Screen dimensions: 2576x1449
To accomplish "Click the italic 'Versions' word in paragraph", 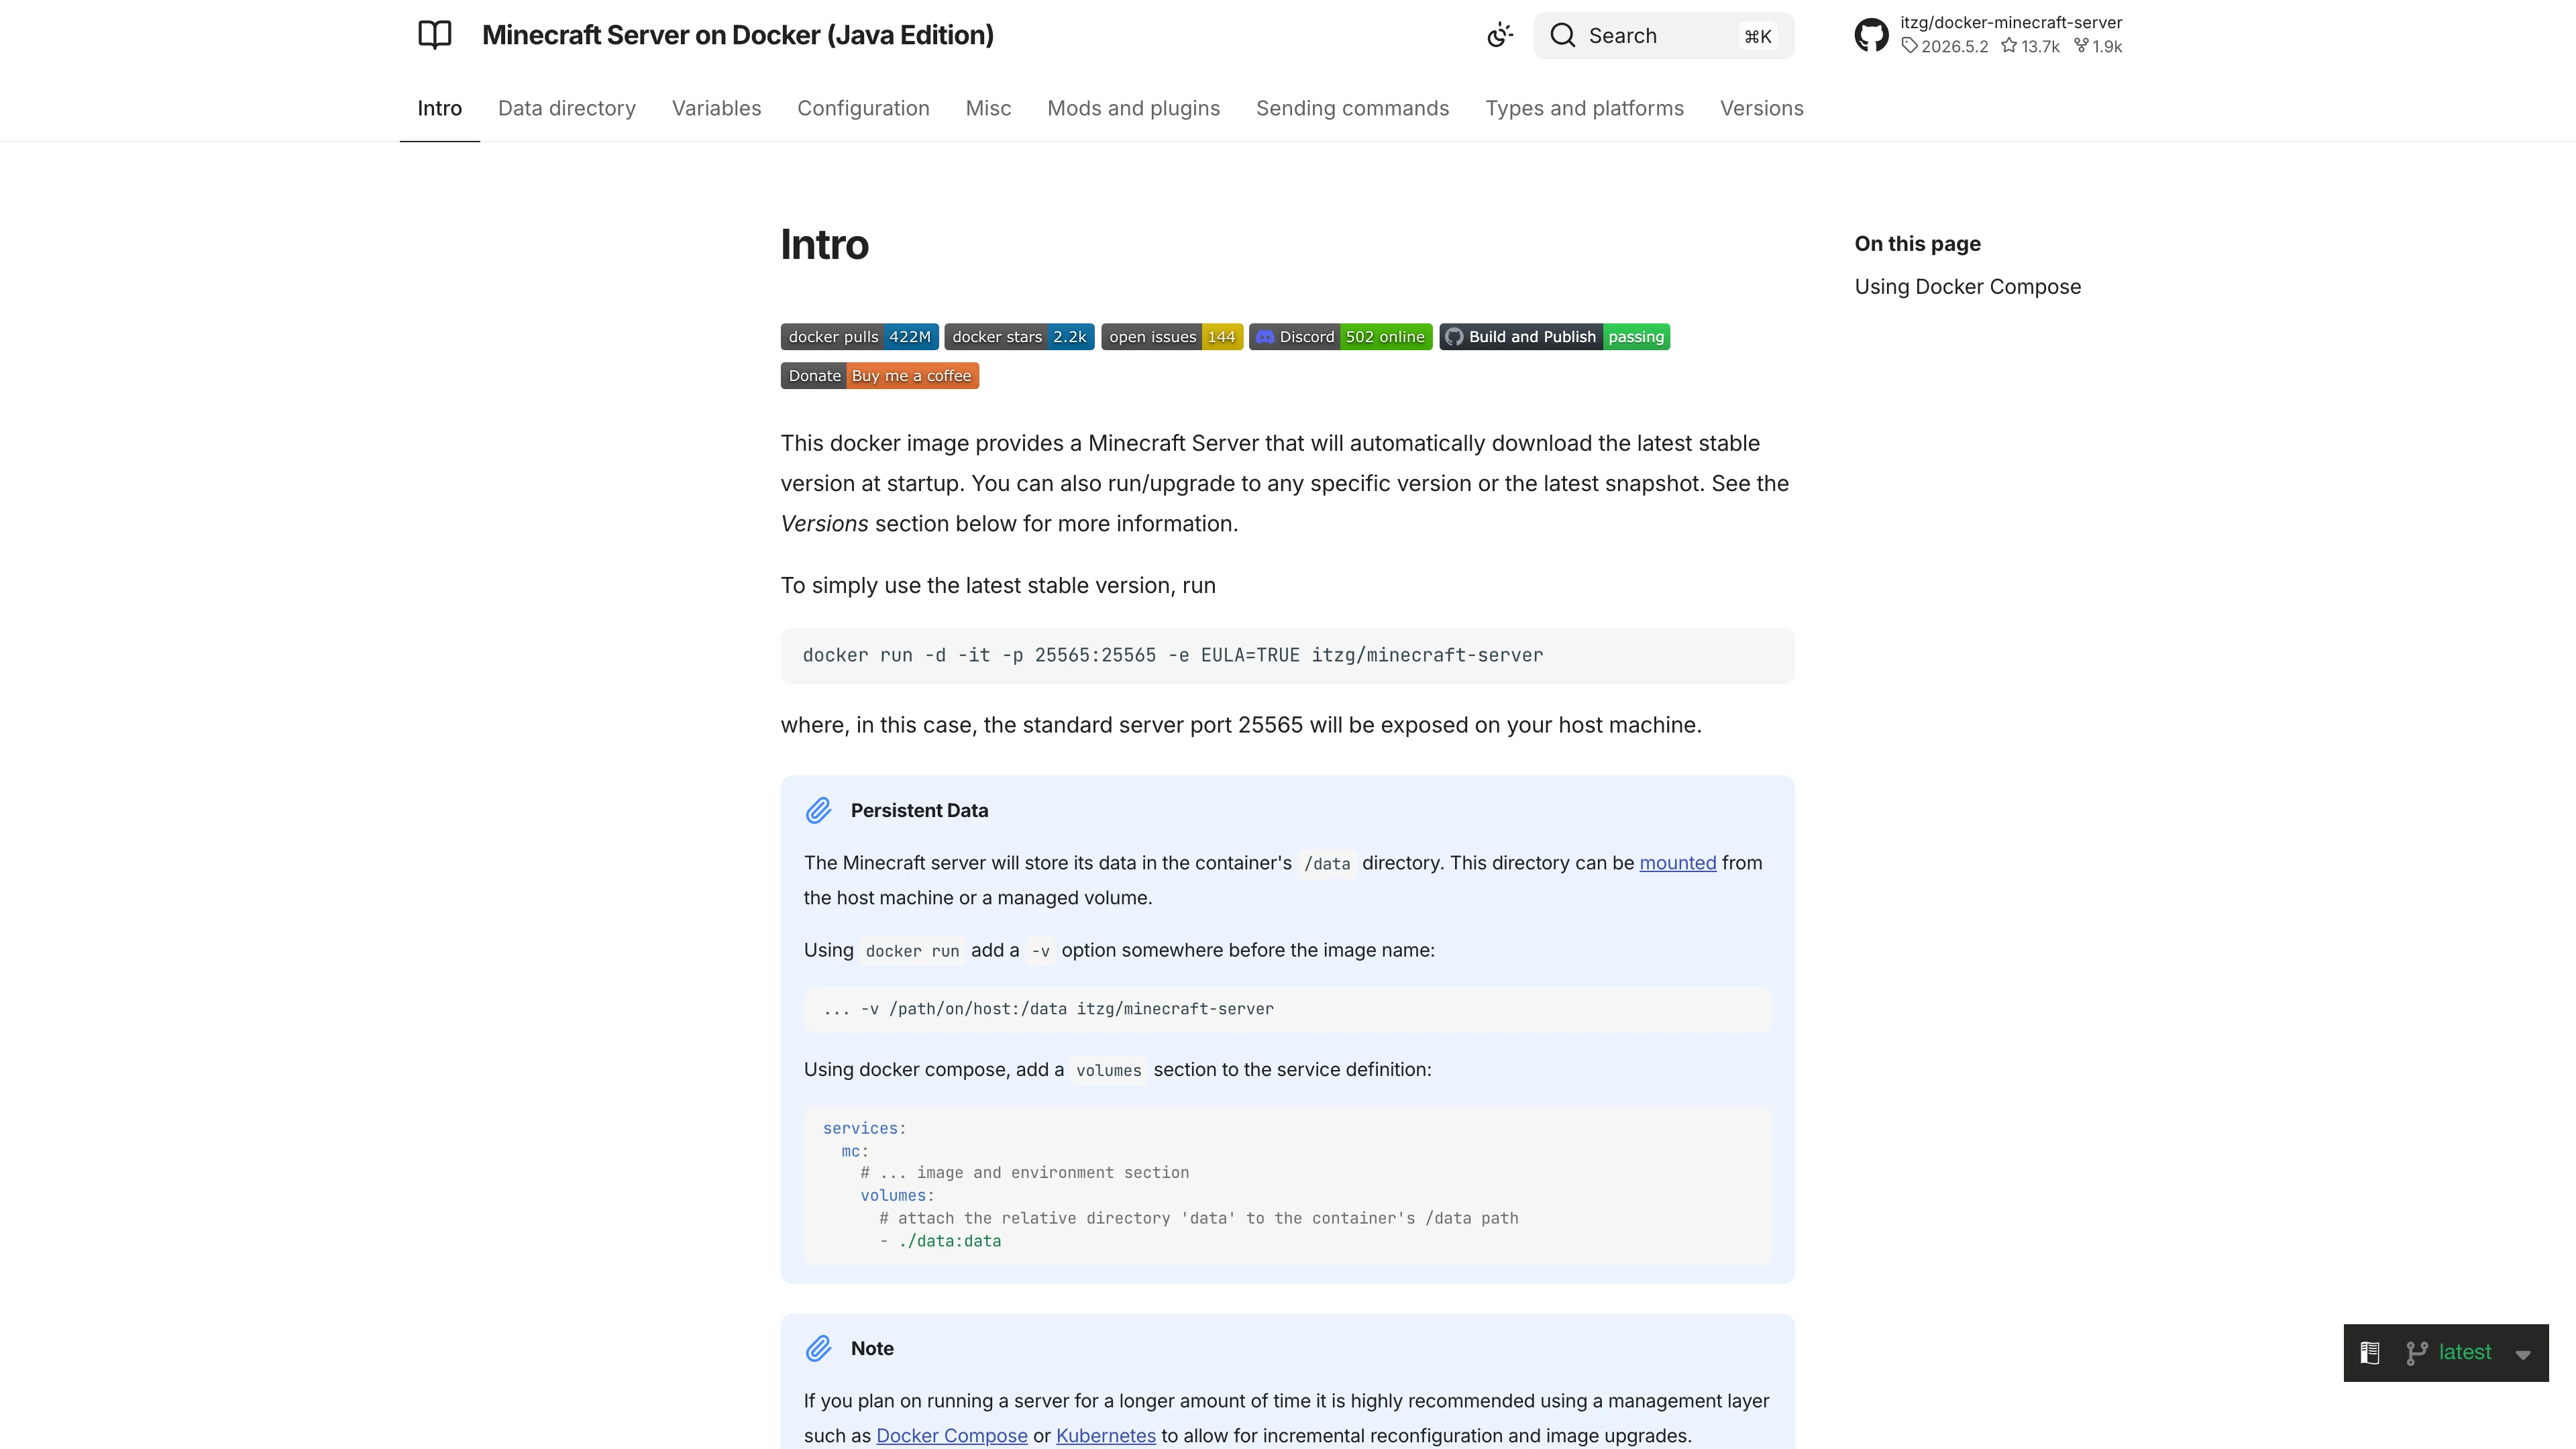I will click(x=824, y=524).
